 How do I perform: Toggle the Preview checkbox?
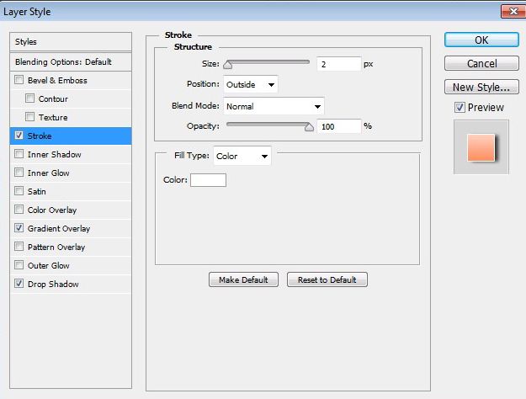pyautogui.click(x=459, y=108)
